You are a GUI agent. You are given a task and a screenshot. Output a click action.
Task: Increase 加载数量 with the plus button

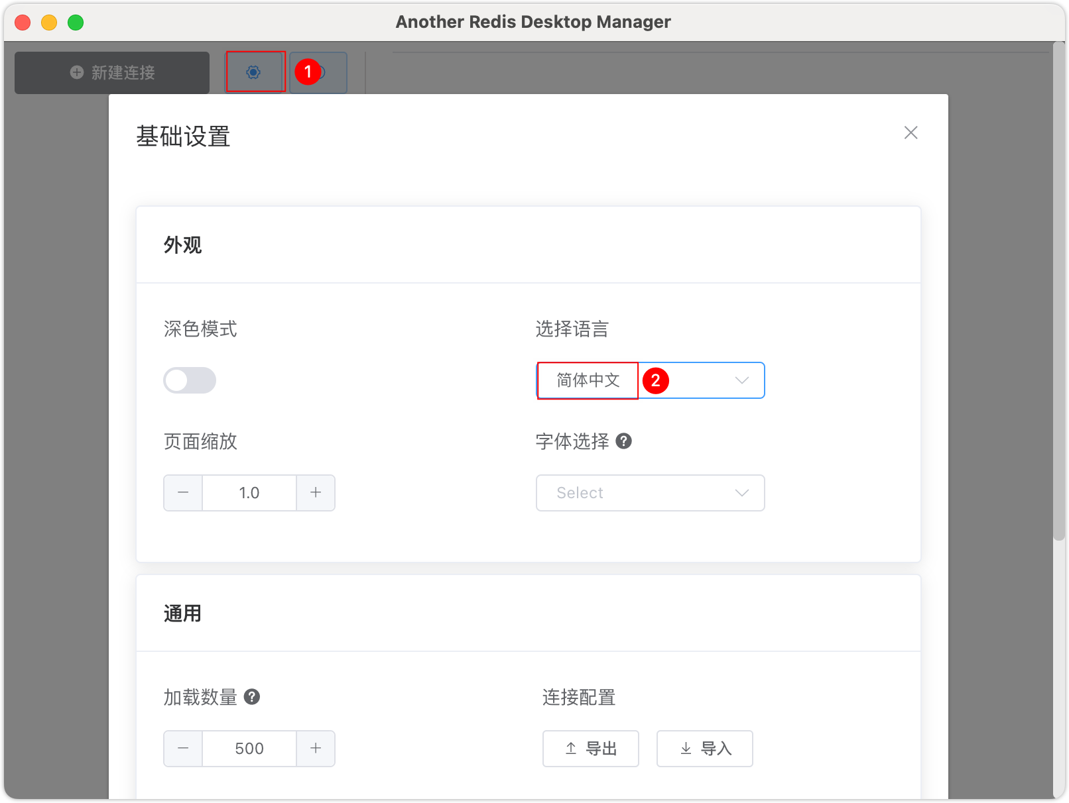(316, 749)
